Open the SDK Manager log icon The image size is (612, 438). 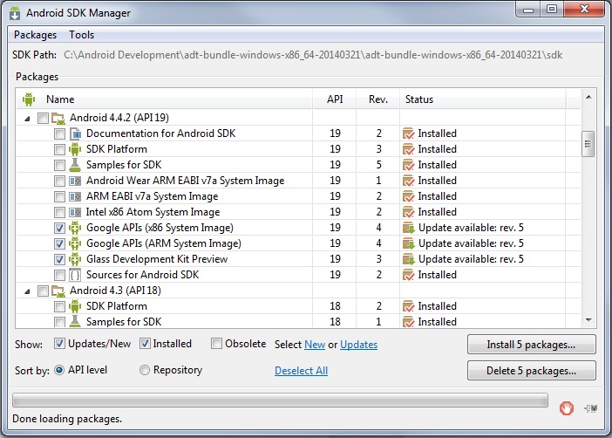590,408
